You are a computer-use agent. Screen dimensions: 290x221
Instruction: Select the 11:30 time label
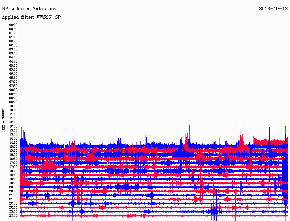click(x=13, y=118)
